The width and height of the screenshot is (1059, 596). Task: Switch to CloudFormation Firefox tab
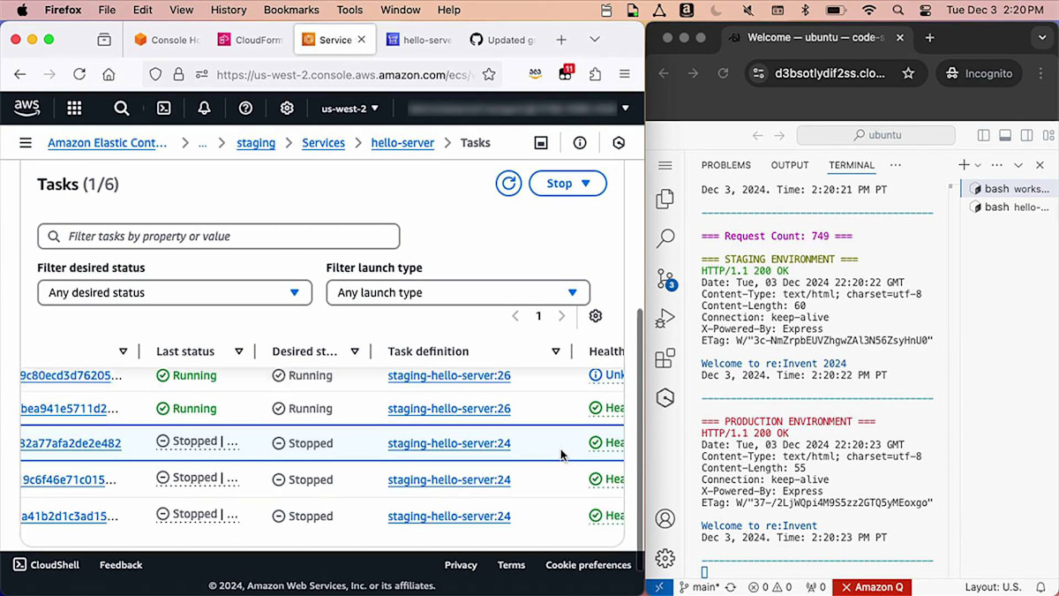[250, 40]
